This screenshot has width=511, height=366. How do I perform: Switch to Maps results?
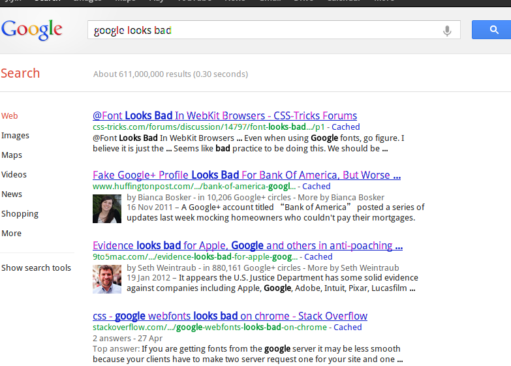point(11,155)
